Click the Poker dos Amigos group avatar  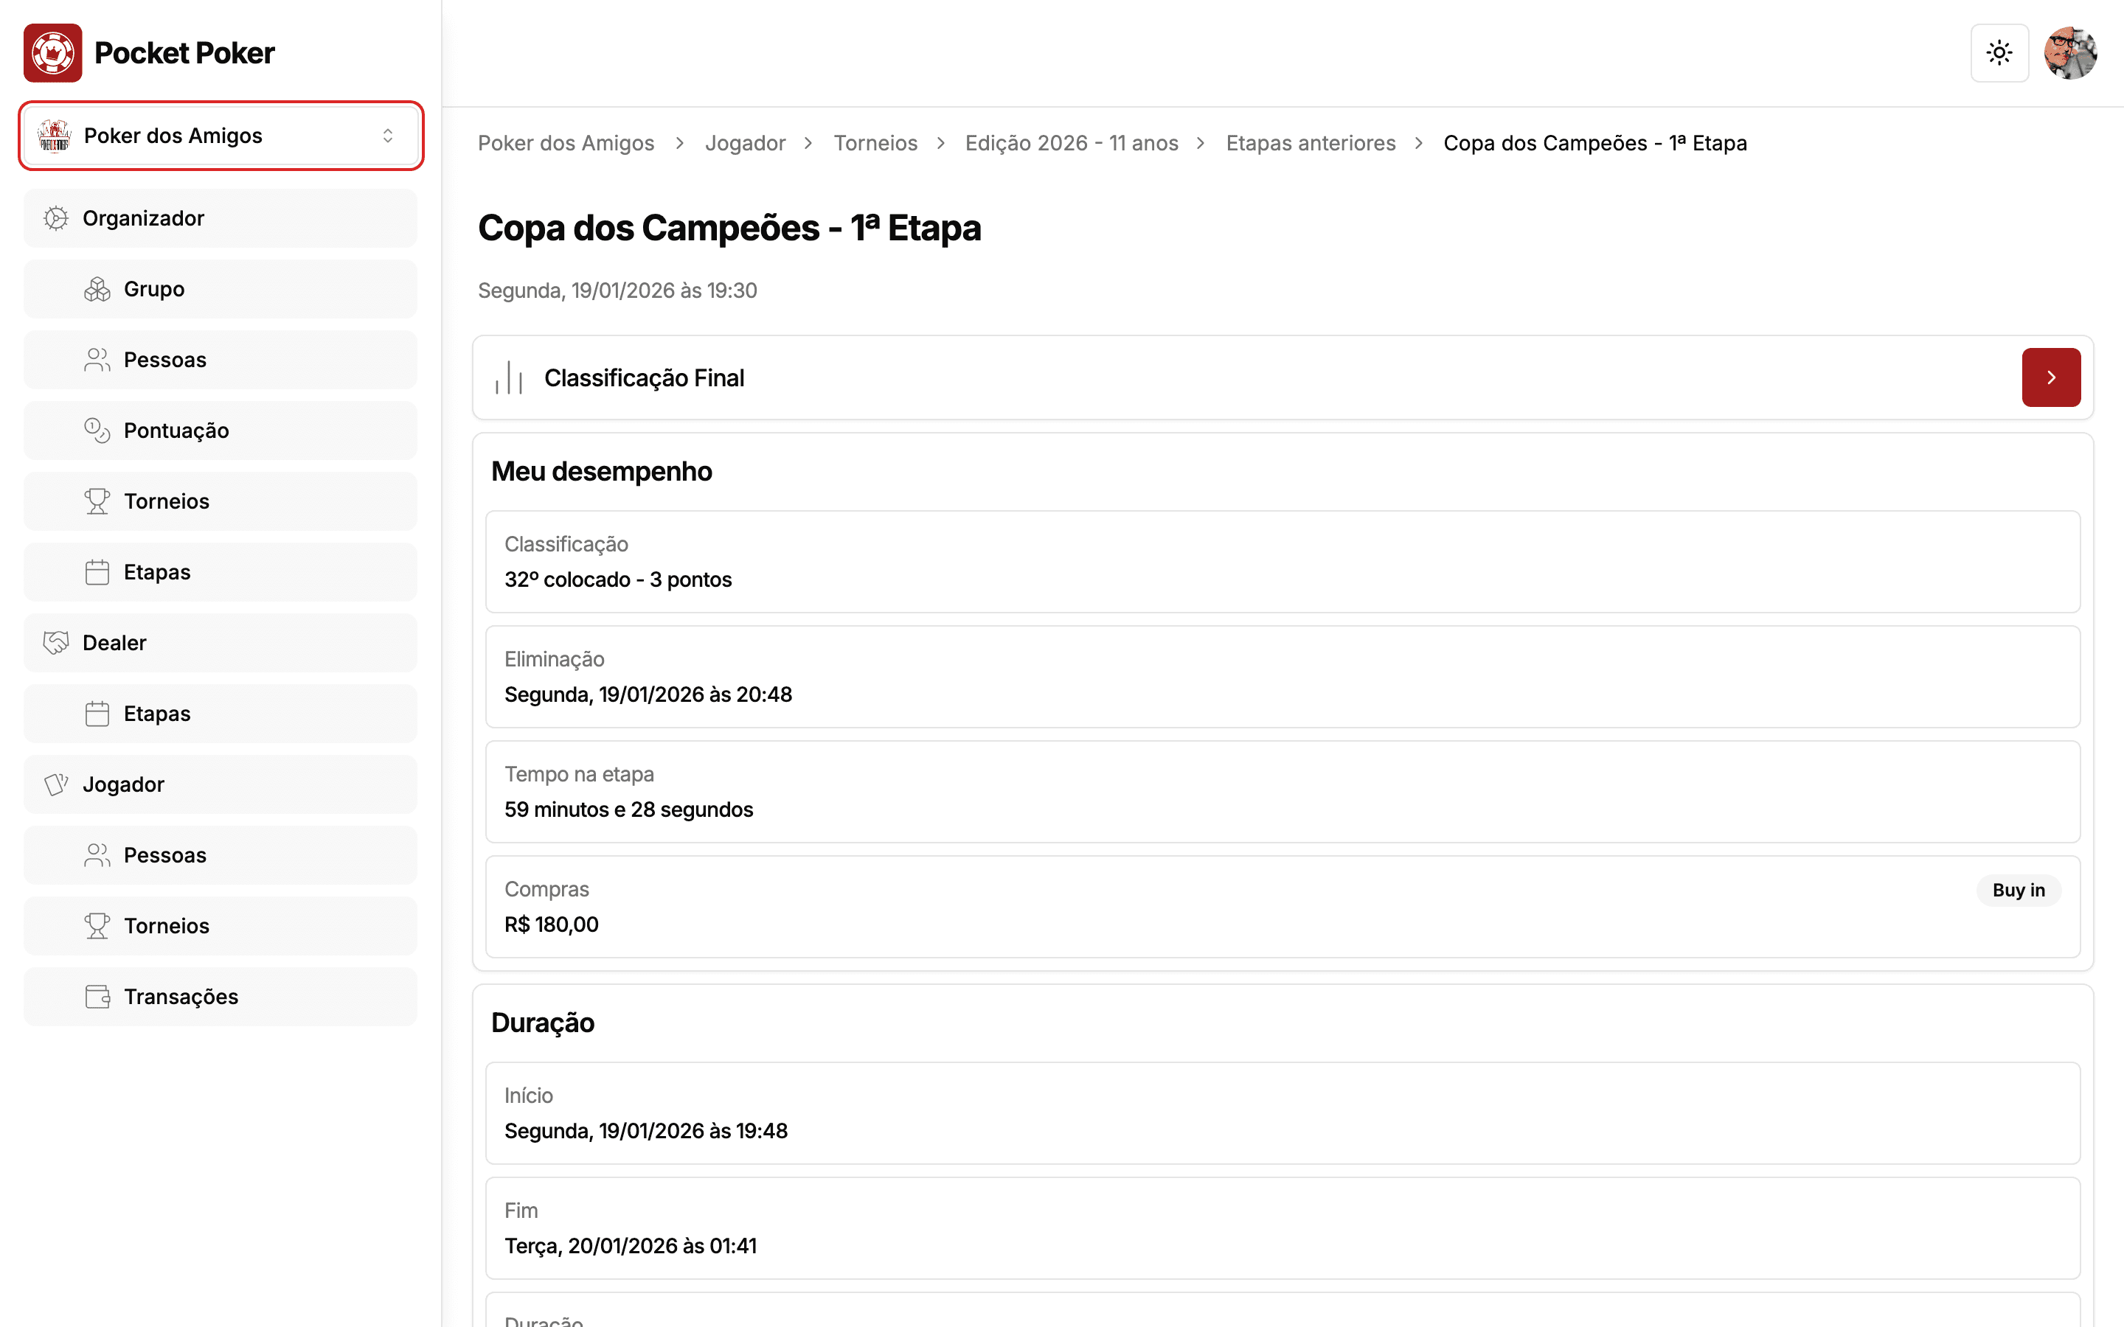point(55,136)
